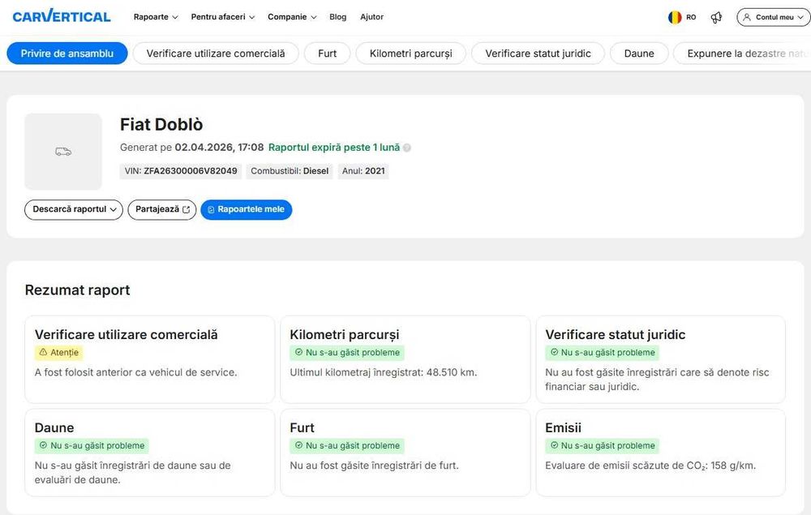The height and width of the screenshot is (515, 811).
Task: Expand the Companie menu
Action: [x=292, y=17]
